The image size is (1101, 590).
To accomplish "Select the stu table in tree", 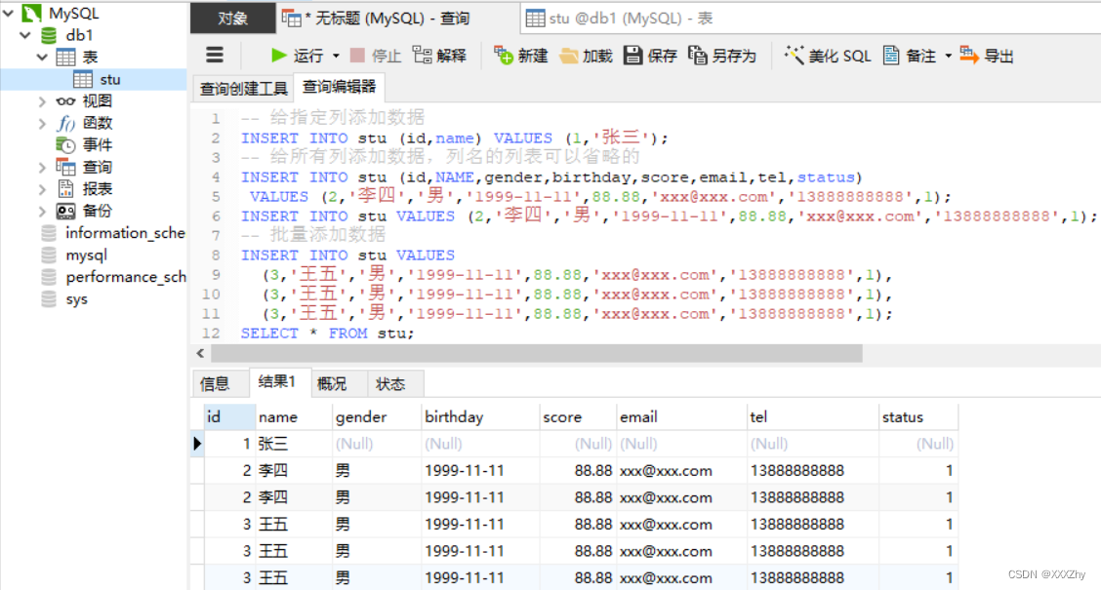I will (94, 79).
